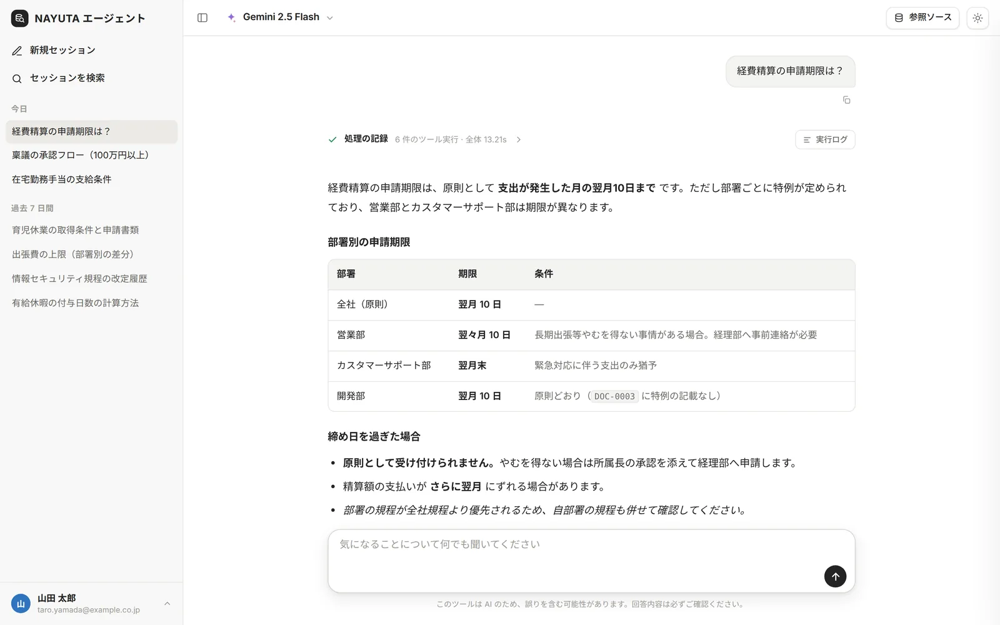Expand the user account menu chevron
Viewport: 1000px width, 625px height.
tap(167, 603)
